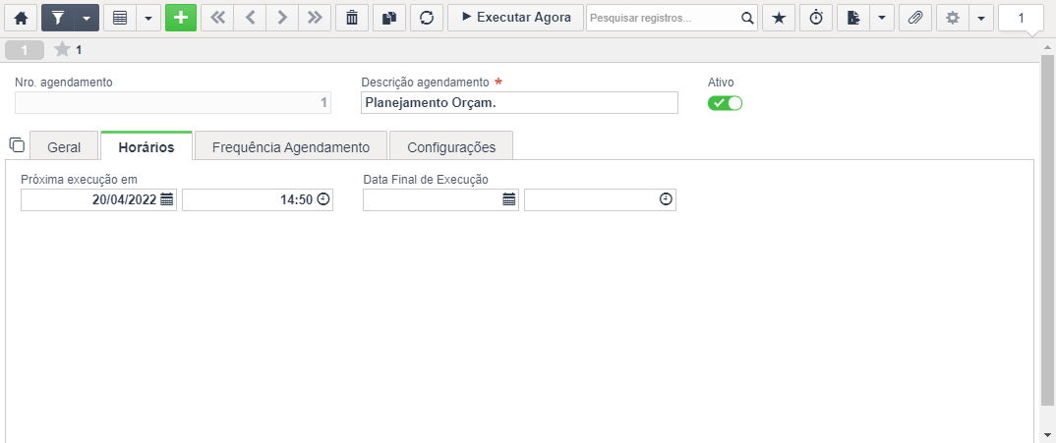
Task: Click the stacked pages icon beside tabs
Action: [x=17, y=144]
